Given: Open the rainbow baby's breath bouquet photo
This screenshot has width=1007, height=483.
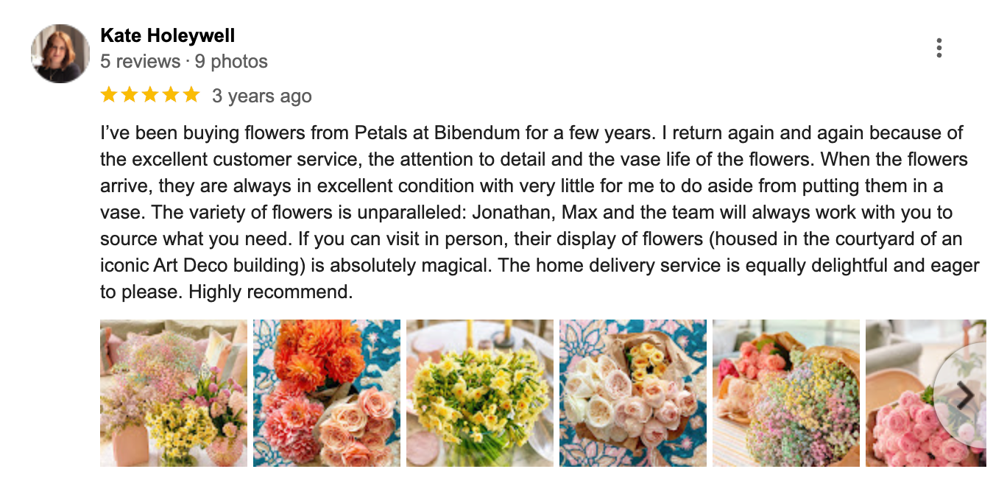Looking at the screenshot, I should (786, 393).
